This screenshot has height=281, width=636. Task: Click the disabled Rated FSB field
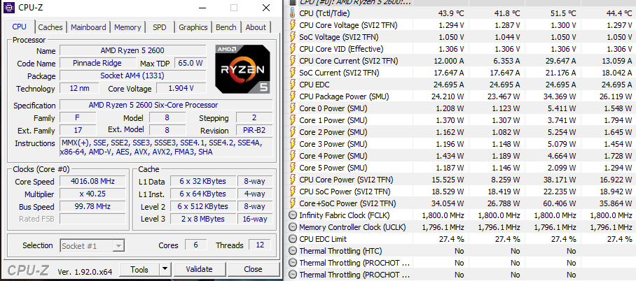coord(92,219)
